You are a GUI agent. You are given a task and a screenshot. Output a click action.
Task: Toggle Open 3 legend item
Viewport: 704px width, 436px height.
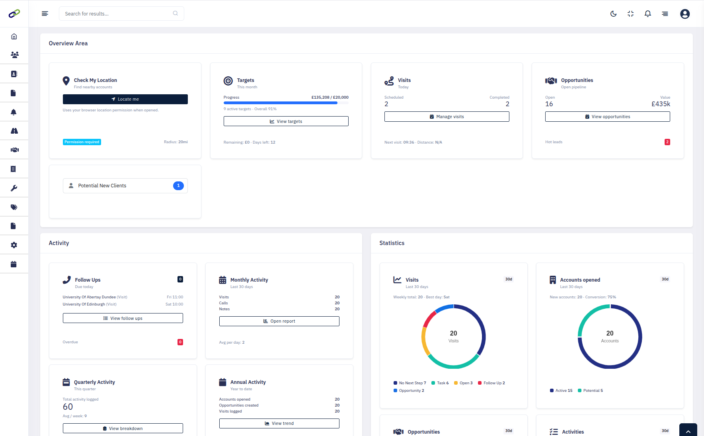coord(463,383)
